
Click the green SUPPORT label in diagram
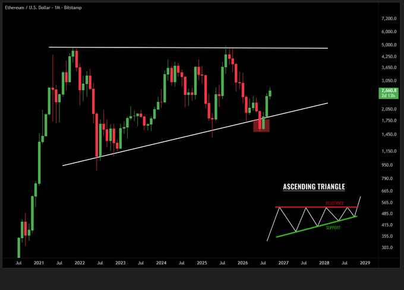333,228
